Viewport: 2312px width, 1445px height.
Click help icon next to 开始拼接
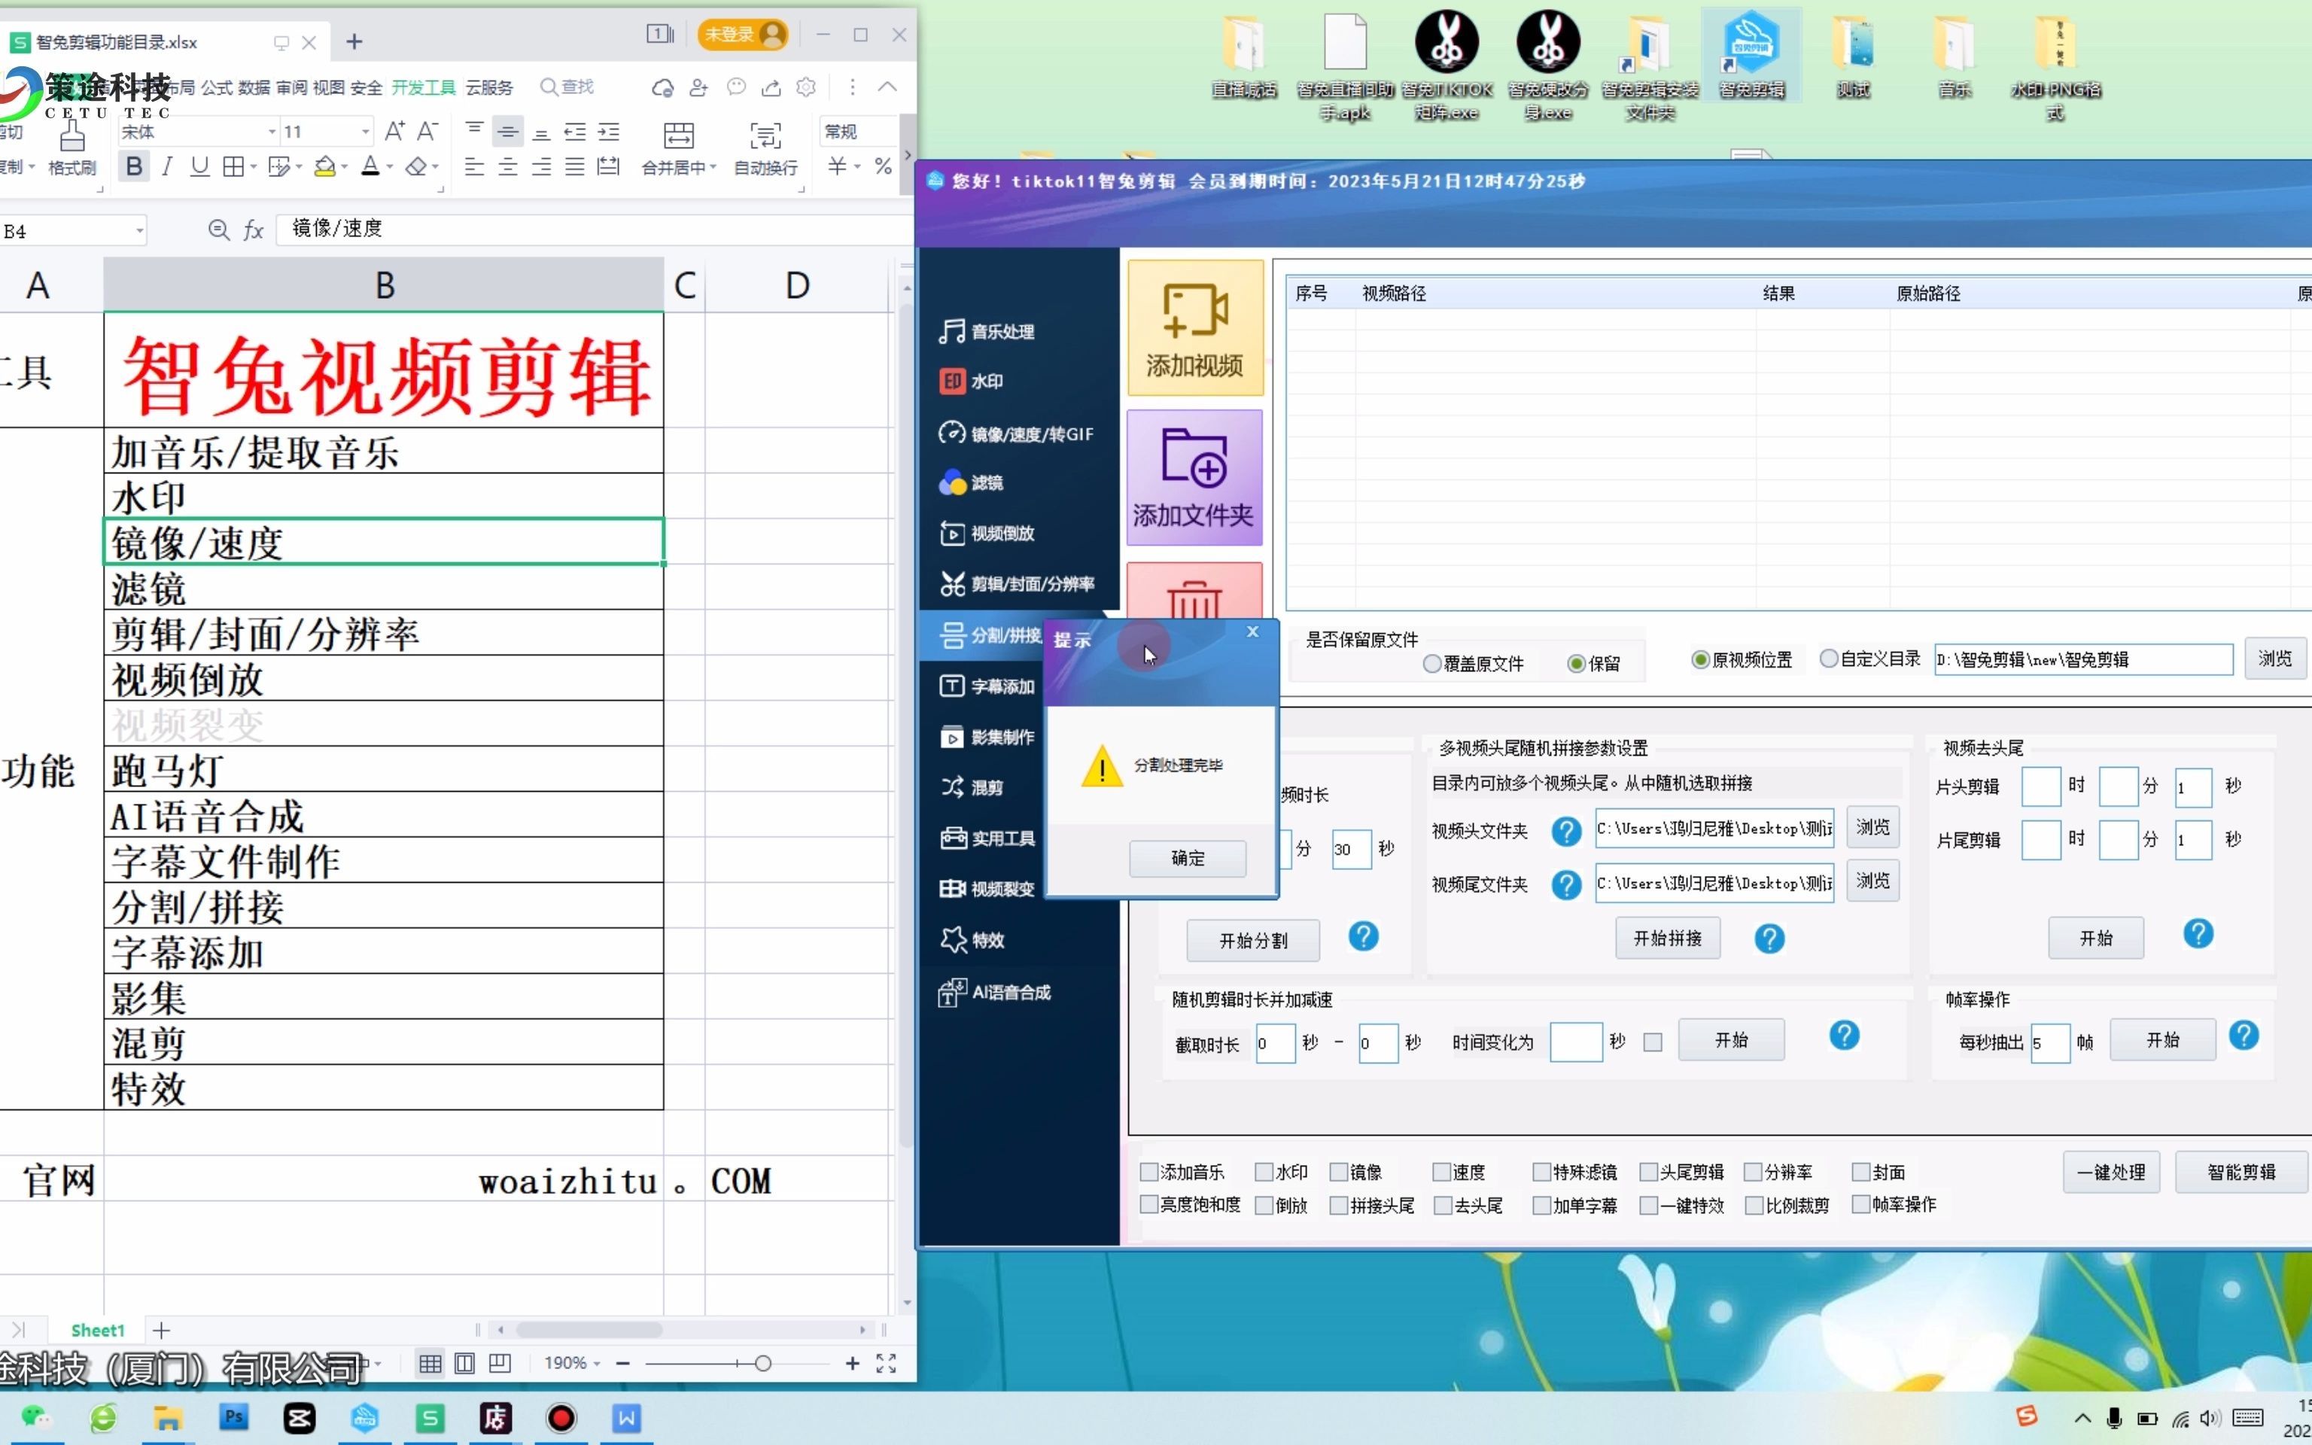pyautogui.click(x=1769, y=938)
